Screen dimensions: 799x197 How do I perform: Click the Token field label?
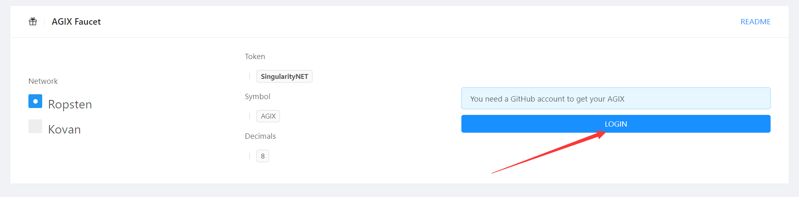tap(255, 57)
